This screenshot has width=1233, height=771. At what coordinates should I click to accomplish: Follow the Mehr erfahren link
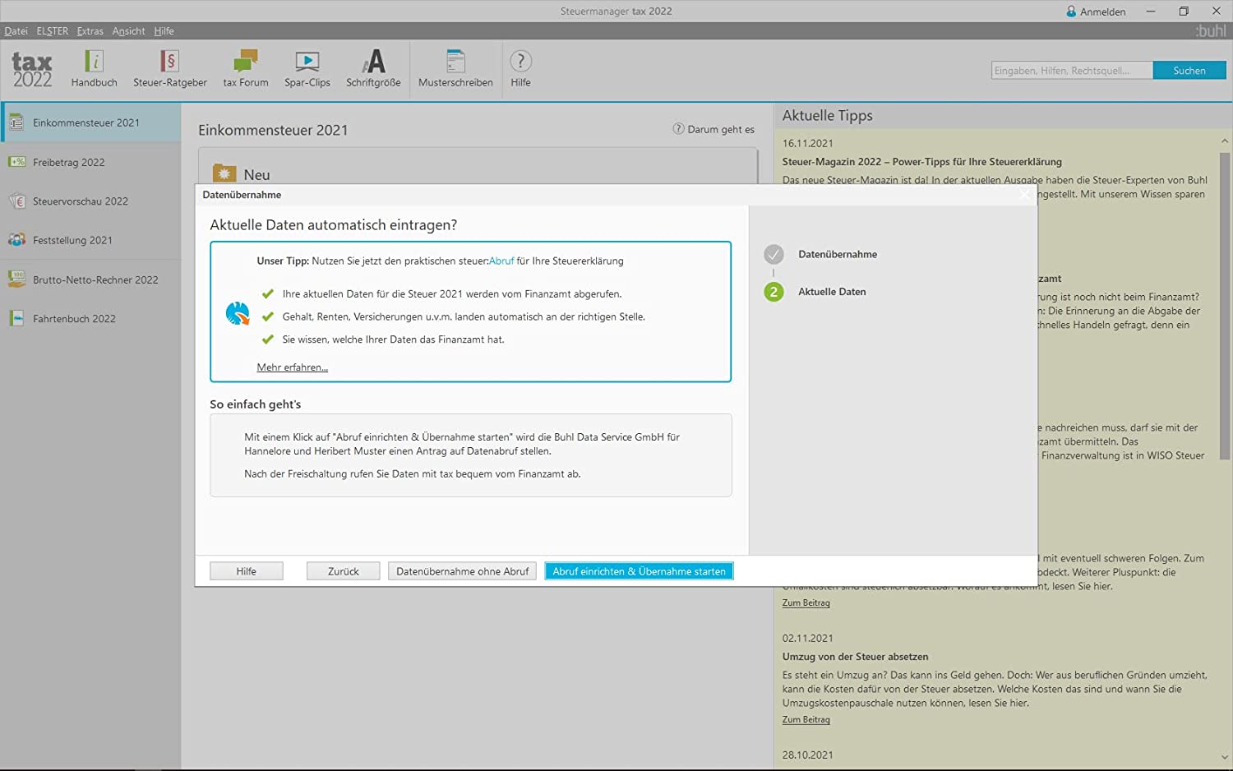292,367
